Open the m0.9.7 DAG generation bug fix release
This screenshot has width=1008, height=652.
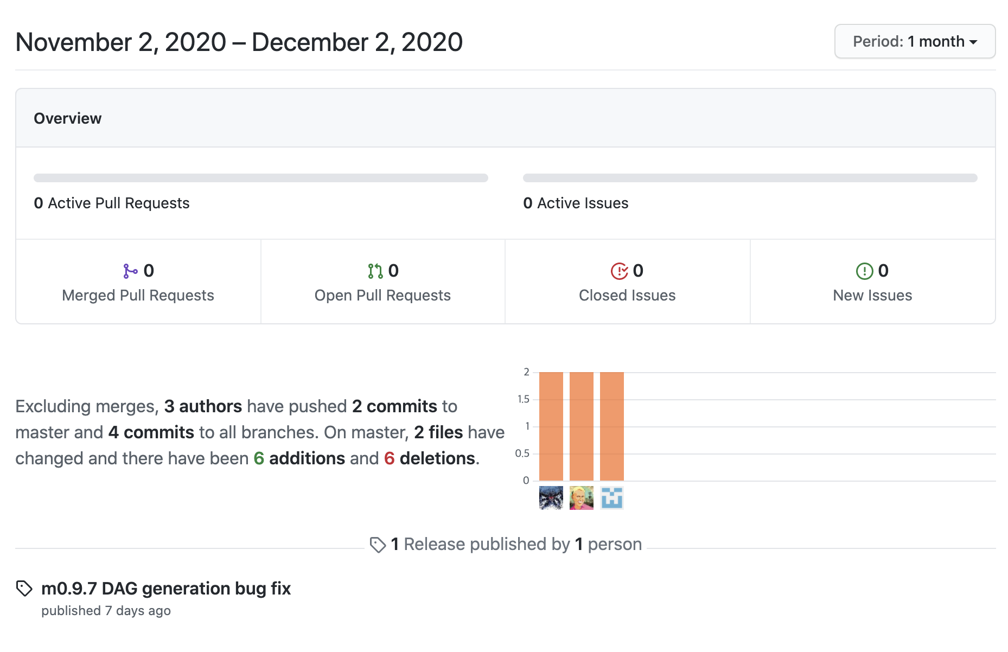[166, 589]
